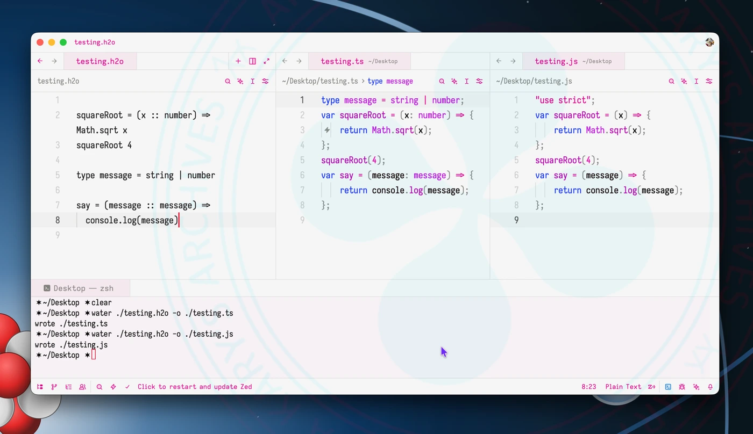Click the type message breadcrumb in testing.ts
753x434 pixels.
(x=390, y=82)
